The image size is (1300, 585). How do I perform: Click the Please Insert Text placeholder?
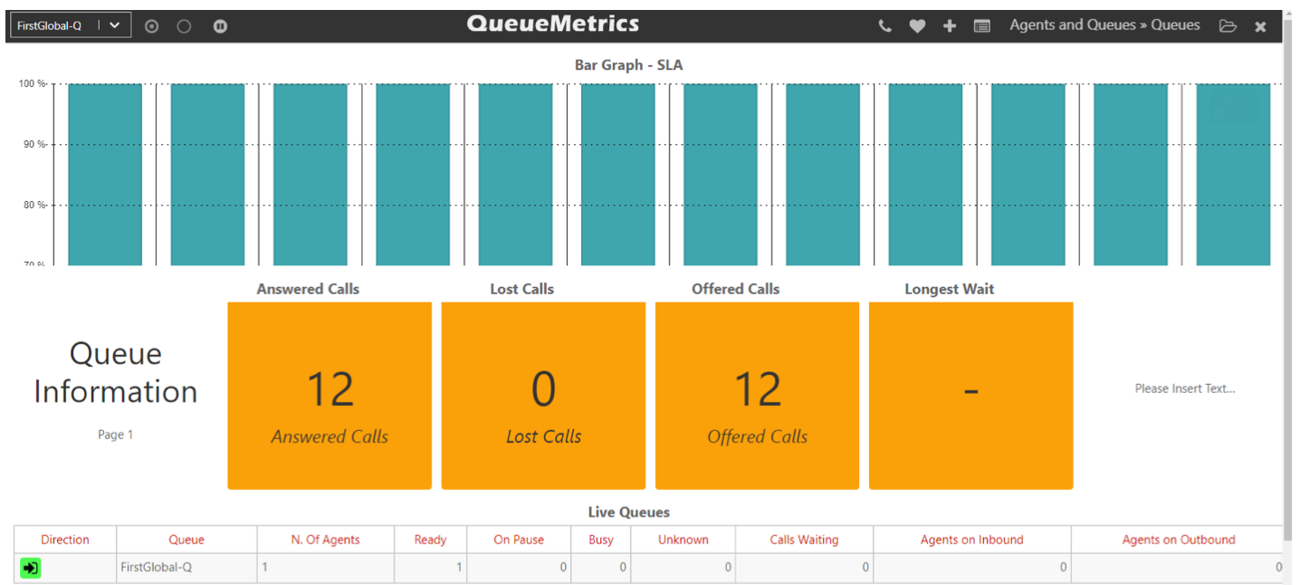click(1184, 388)
